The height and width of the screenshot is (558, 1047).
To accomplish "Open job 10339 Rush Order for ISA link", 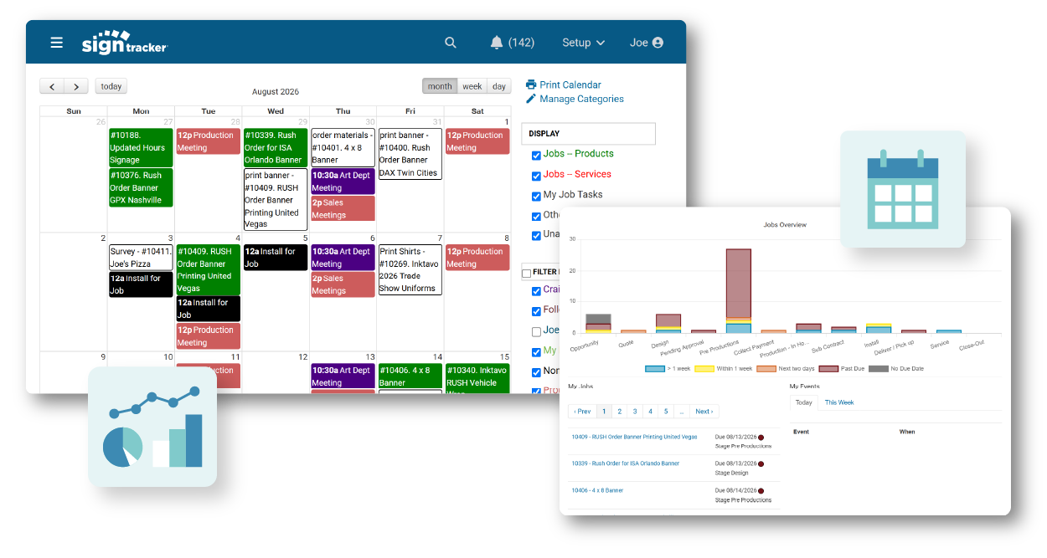I will coord(625,463).
